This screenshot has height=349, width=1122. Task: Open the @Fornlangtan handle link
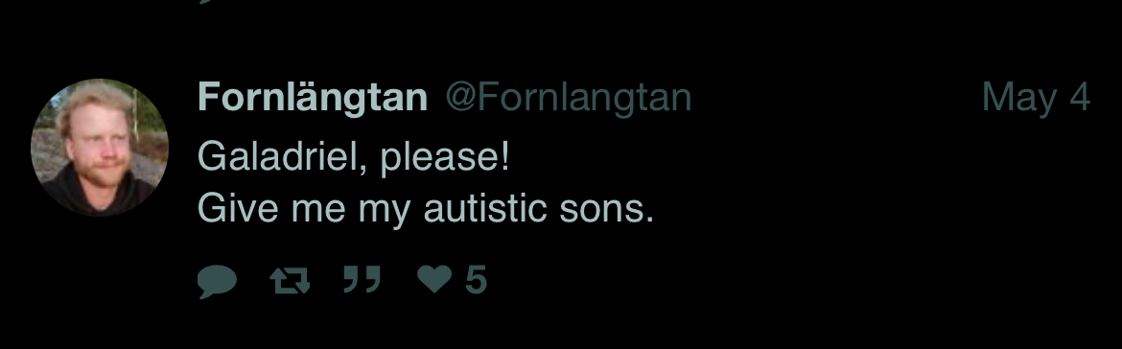569,99
